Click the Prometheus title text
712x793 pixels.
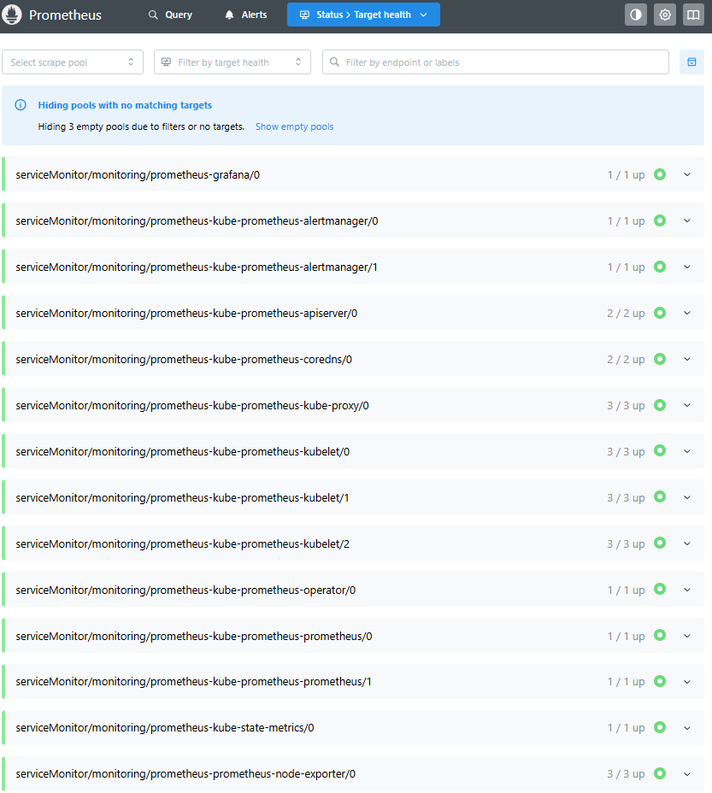(x=65, y=15)
